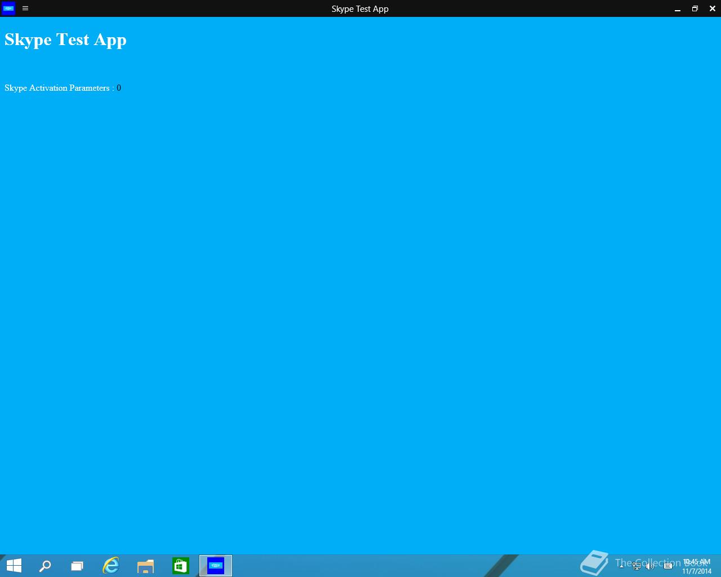Select the Skype Test App taskbar button

click(216, 566)
